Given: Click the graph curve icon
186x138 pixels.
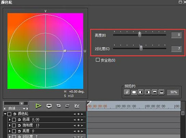Looking at the screenshot, I should pyautogui.click(x=77, y=106).
